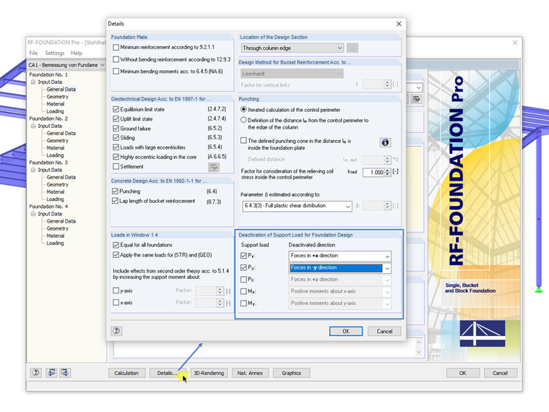
Task: Toggle Equal for all foundations checkbox
Action: click(116, 245)
